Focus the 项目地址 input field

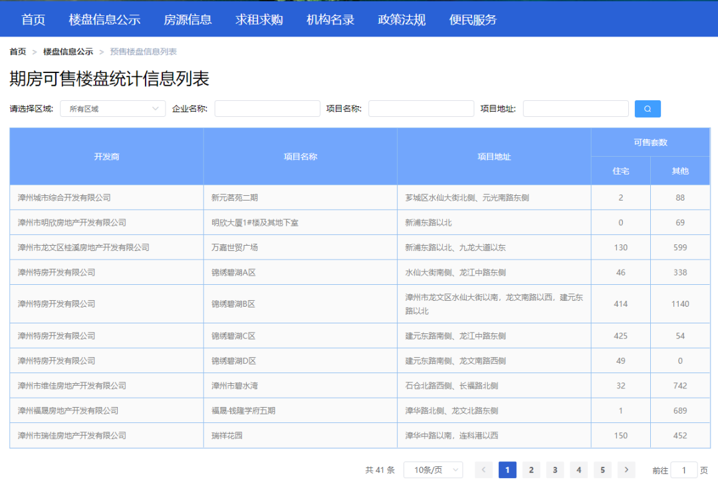tap(576, 109)
